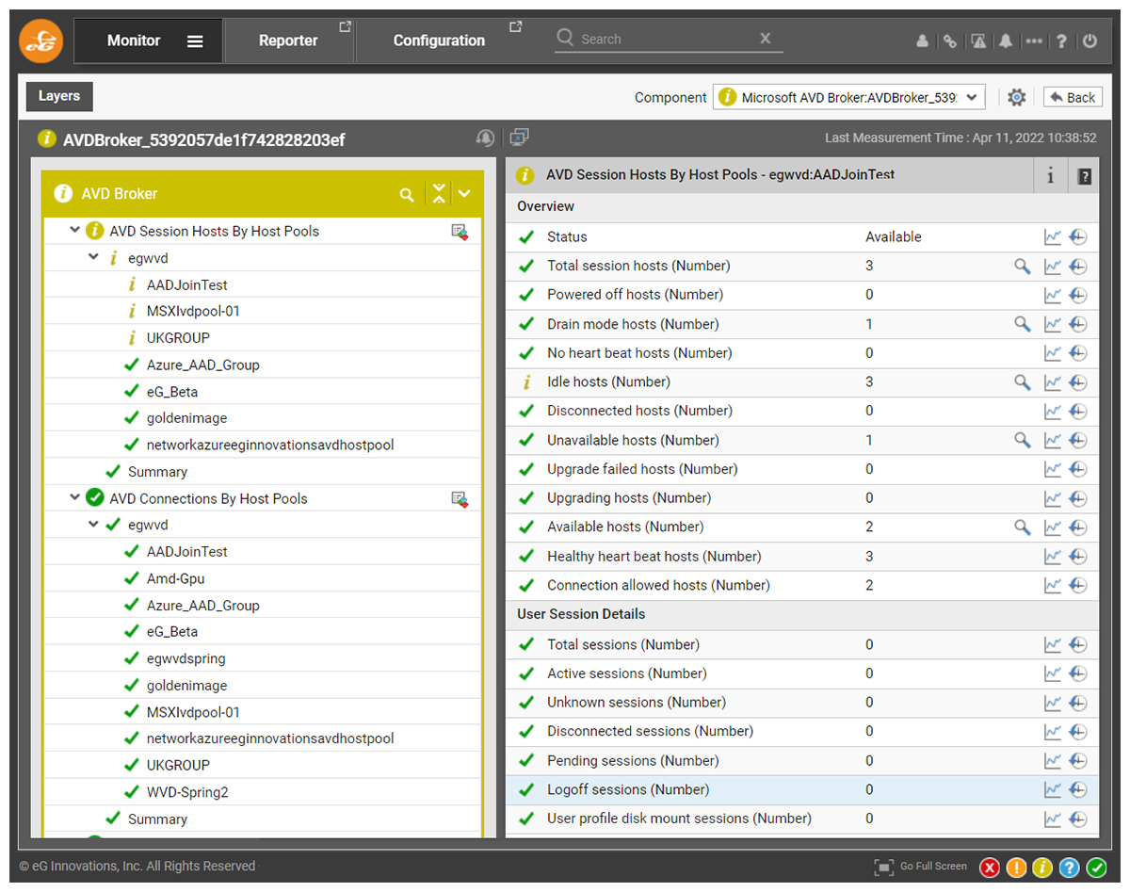Select the Layers tab
The width and height of the screenshot is (1130, 892).
(59, 96)
